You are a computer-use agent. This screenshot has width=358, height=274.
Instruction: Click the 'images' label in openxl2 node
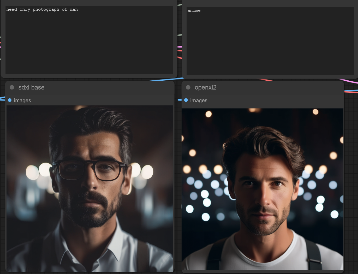(x=199, y=100)
